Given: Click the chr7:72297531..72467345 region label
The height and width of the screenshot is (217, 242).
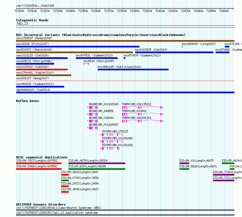Looking at the screenshot, I should tap(35, 6).
